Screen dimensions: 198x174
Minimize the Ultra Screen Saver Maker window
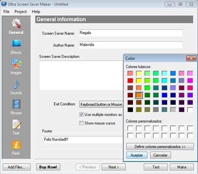click(169, 4)
